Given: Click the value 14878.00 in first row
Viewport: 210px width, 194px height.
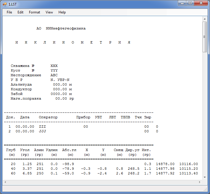Looking at the screenshot, I should [x=165, y=164].
